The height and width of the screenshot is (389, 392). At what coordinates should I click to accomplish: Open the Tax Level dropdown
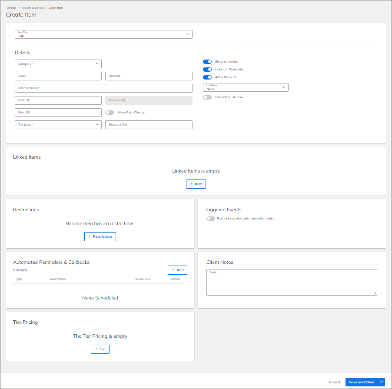pyautogui.click(x=98, y=124)
